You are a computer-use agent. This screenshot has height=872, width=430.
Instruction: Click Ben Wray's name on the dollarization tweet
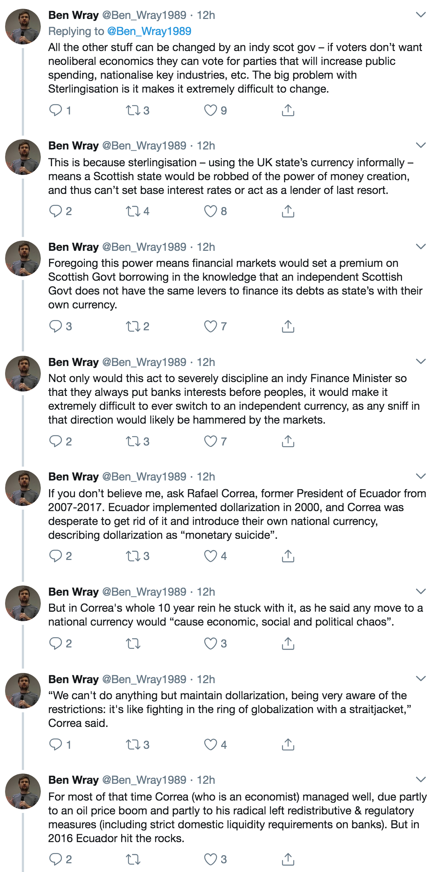(x=73, y=477)
